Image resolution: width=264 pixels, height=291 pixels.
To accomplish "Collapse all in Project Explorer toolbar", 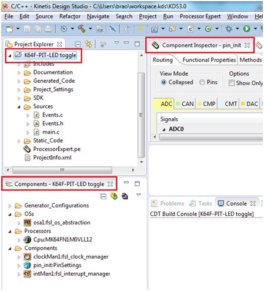I will pos(78,44).
